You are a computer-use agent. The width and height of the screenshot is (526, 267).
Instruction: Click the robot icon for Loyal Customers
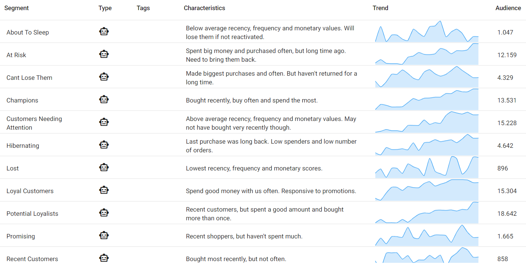point(104,190)
